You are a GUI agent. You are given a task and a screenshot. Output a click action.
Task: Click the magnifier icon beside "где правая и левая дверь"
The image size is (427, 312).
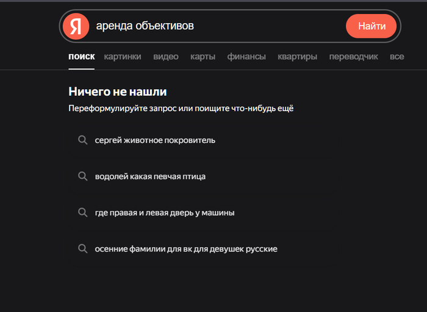(x=83, y=212)
